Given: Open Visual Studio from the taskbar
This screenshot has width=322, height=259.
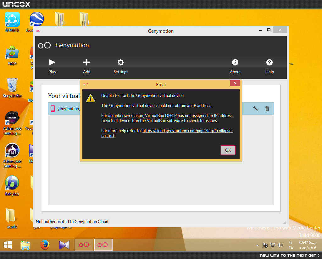Looking at the screenshot, I should coord(64,245).
